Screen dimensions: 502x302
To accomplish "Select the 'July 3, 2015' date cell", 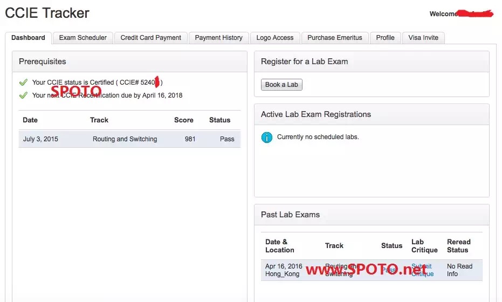I will [x=40, y=139].
